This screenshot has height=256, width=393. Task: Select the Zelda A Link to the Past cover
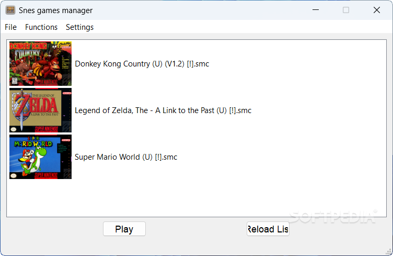click(x=41, y=110)
